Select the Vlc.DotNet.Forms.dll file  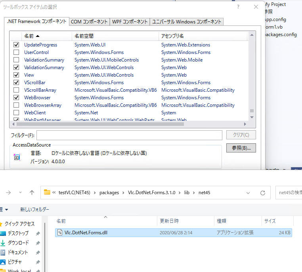86,233
